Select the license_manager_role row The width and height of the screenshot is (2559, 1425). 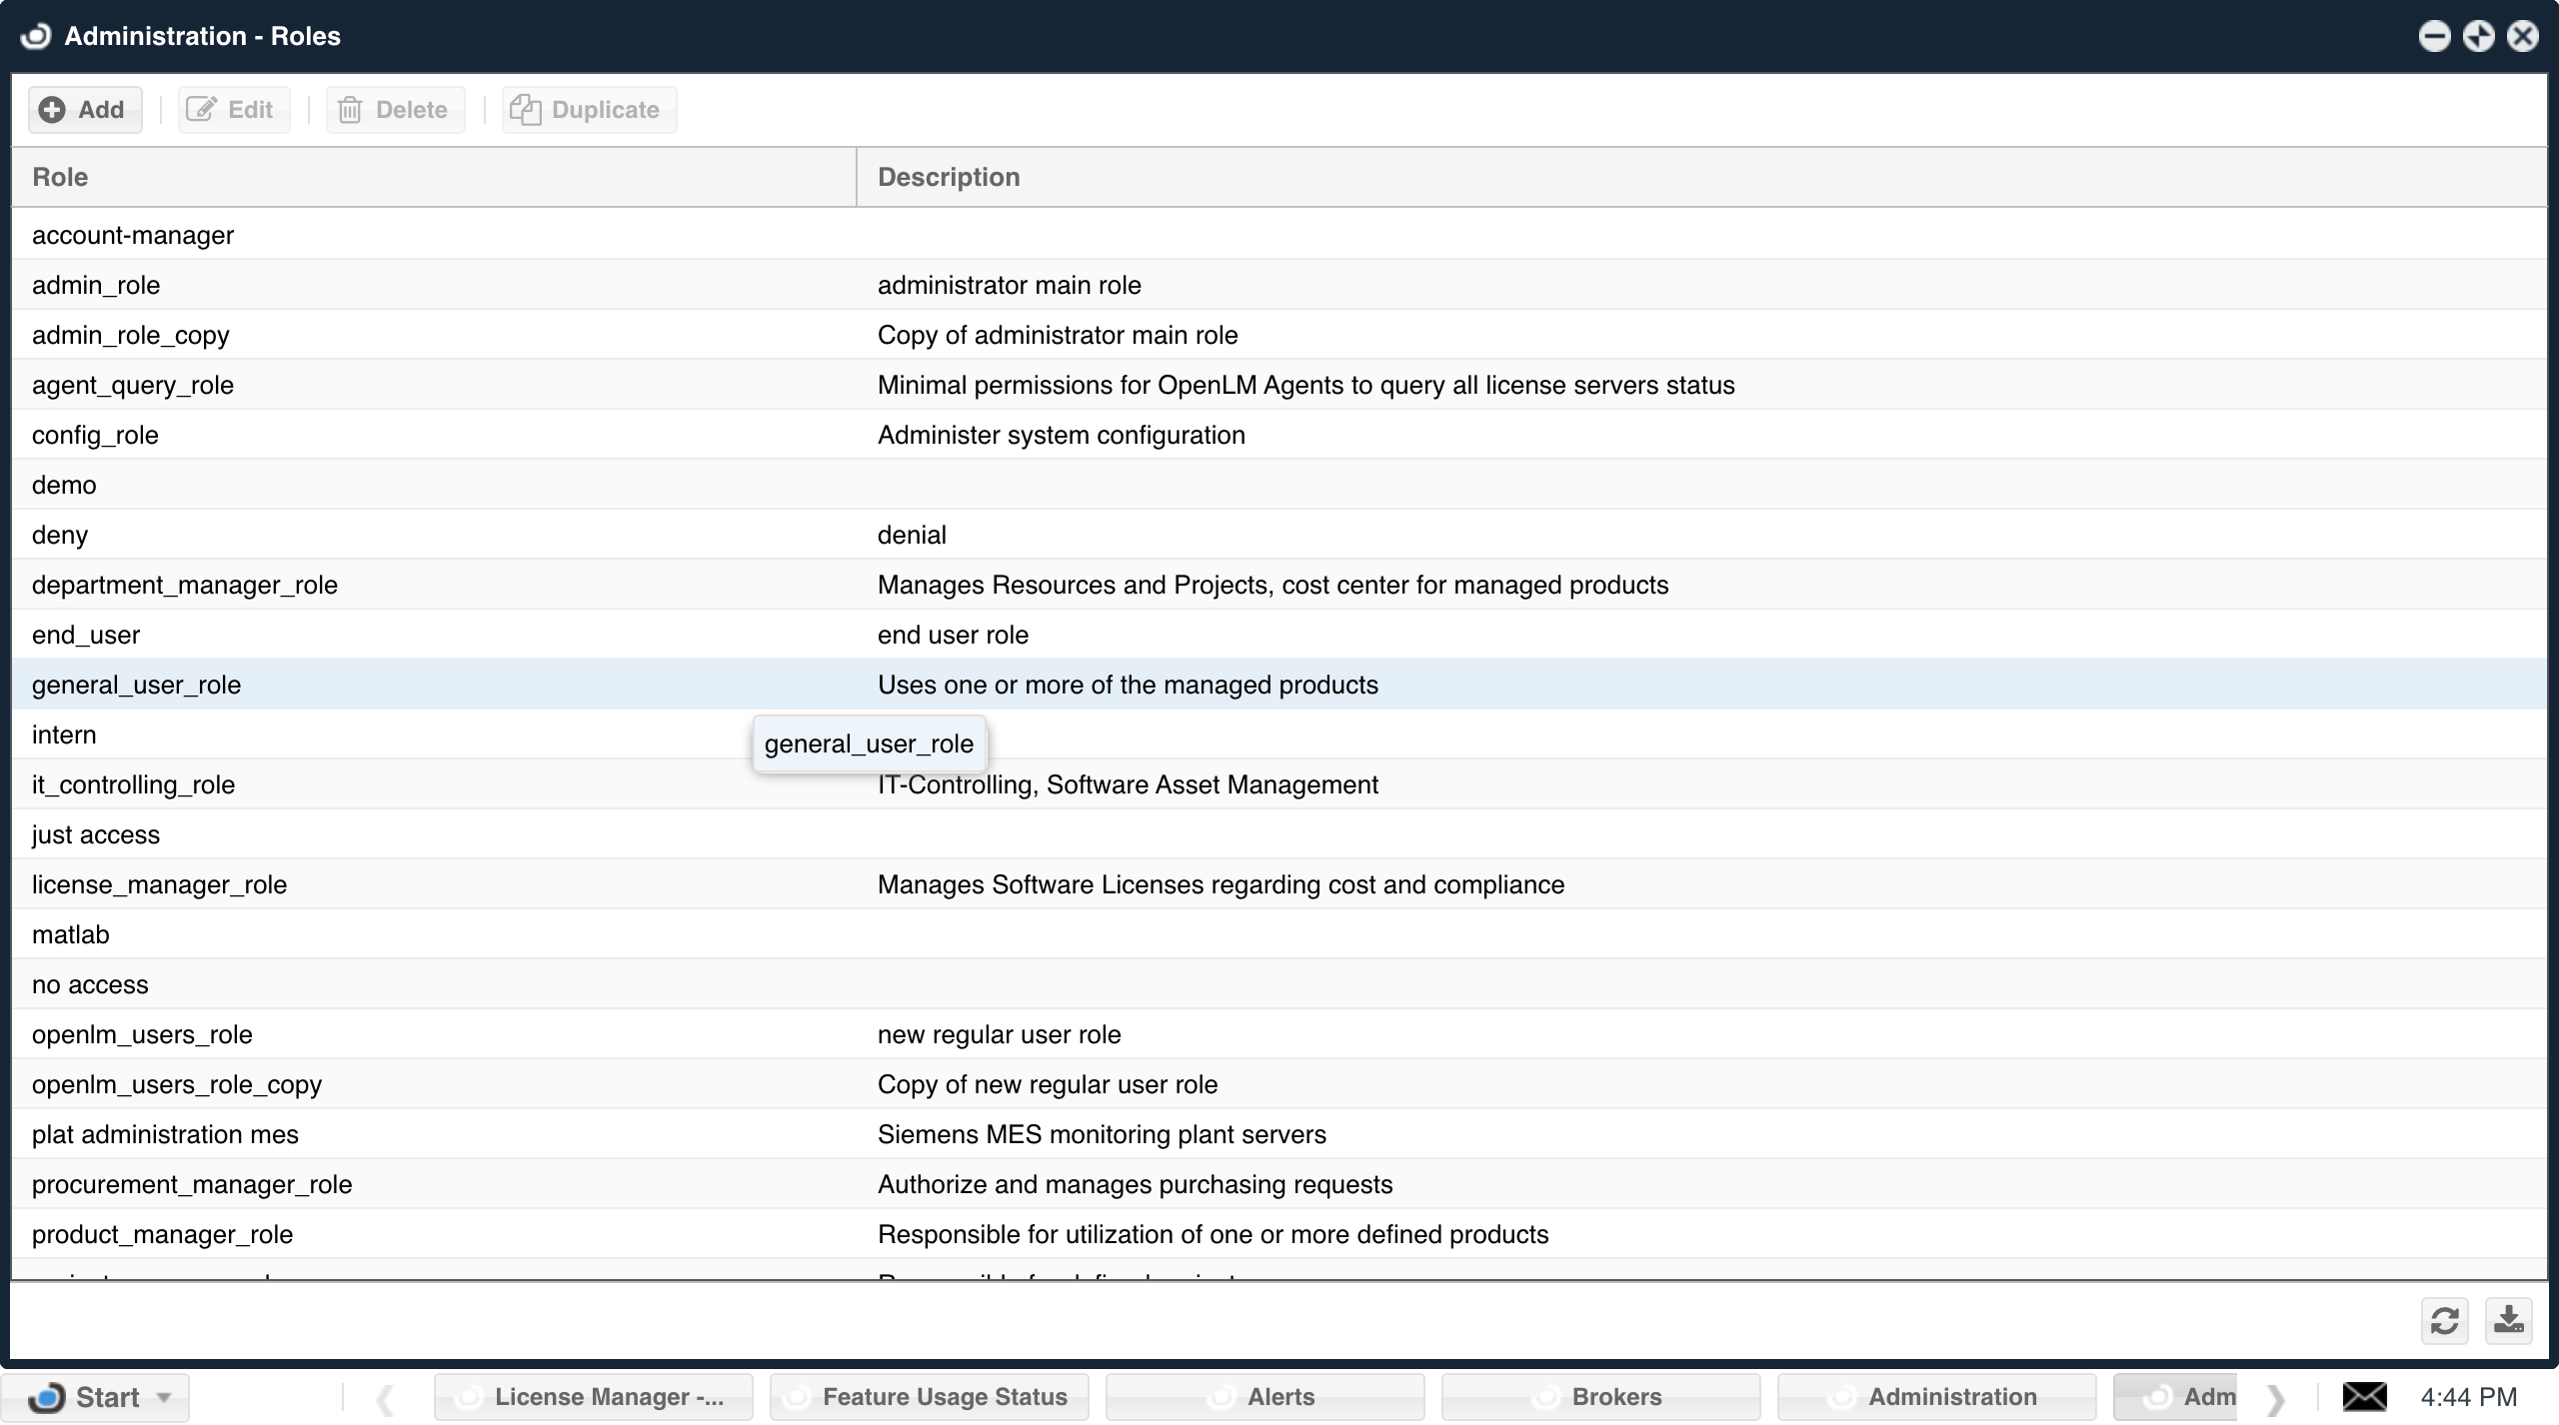click(160, 885)
